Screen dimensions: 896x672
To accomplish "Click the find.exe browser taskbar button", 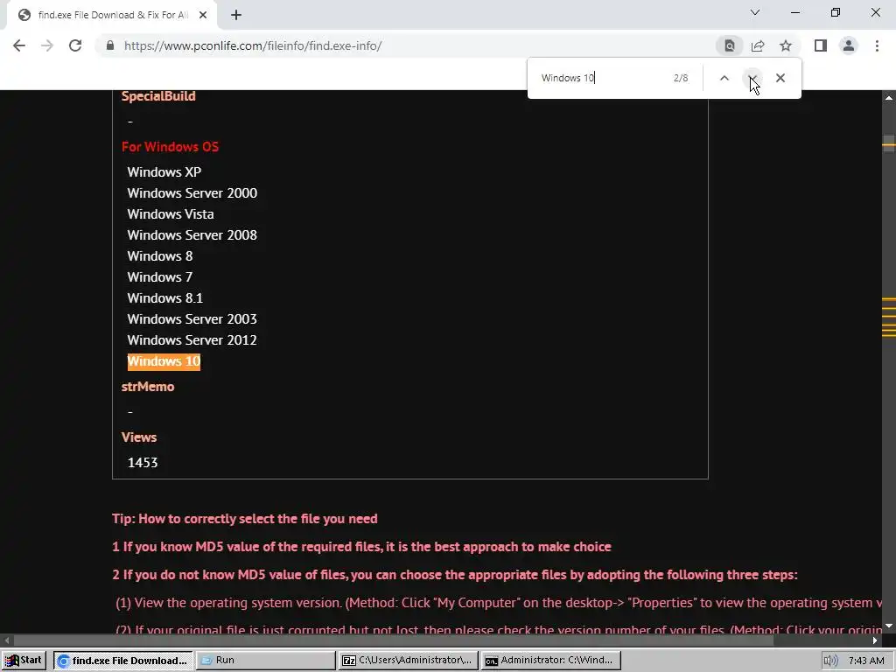I will coord(123,660).
